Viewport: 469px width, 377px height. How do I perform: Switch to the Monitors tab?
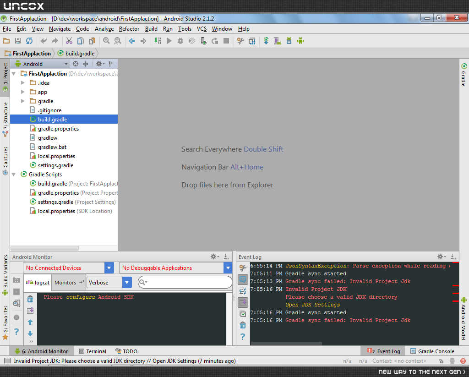69,283
